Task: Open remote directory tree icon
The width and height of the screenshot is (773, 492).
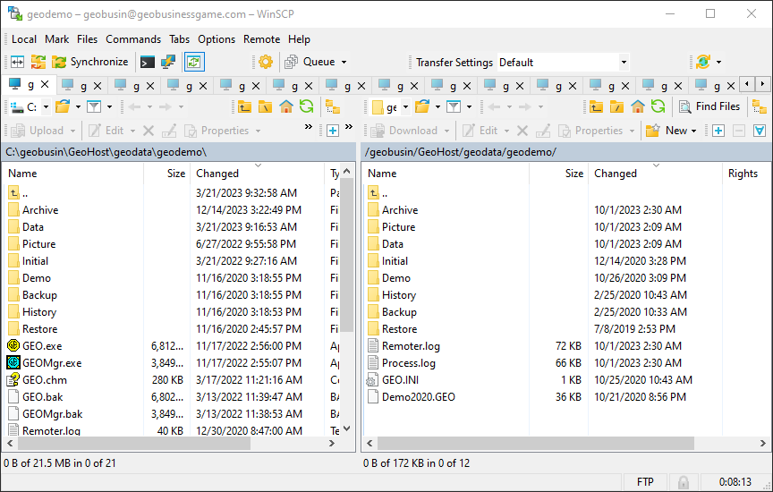Action: pos(759,106)
